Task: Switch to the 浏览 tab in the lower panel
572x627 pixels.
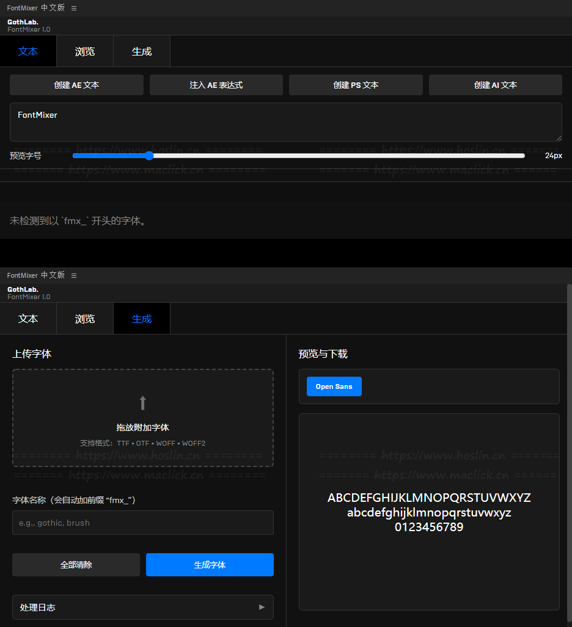Action: click(85, 319)
